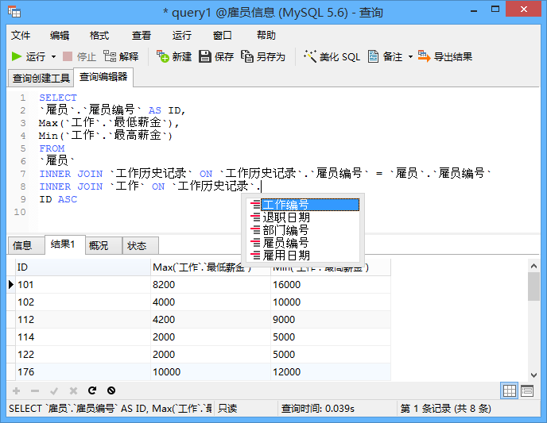Image resolution: width=547 pixels, height=423 pixels.
Task: Click the 4200 value cell
Action: point(211,320)
